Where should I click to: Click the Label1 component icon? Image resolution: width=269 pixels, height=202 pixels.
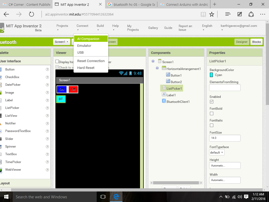(x=164, y=94)
